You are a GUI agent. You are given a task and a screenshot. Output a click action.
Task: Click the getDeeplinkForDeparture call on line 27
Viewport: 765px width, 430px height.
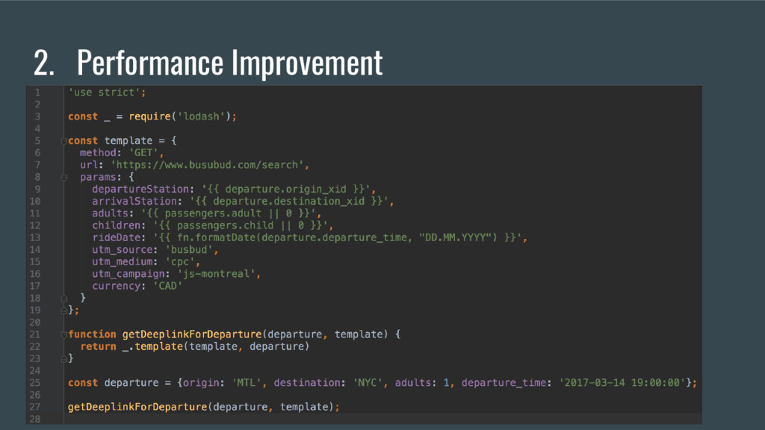(x=203, y=407)
